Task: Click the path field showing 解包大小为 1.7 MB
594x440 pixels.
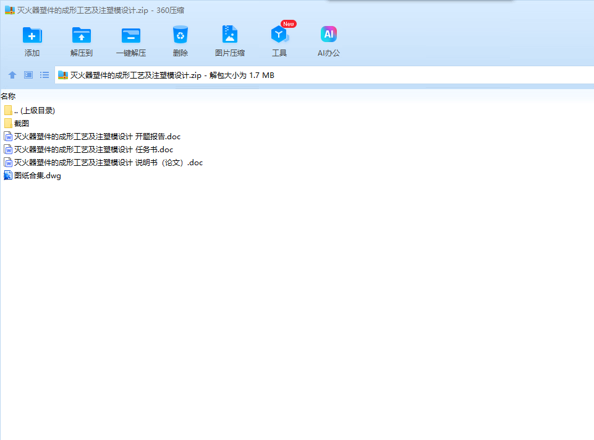Action: point(325,75)
